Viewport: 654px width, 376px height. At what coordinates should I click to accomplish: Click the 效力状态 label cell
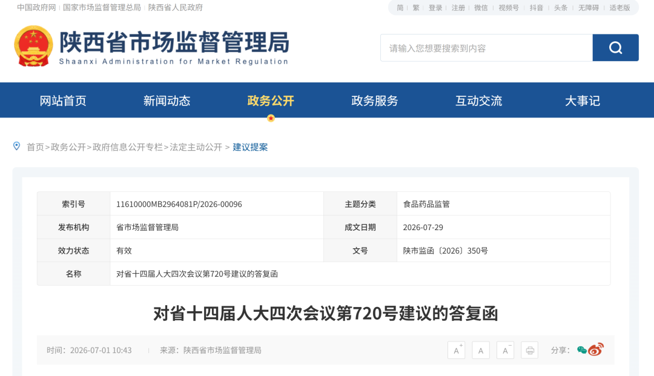(x=73, y=251)
